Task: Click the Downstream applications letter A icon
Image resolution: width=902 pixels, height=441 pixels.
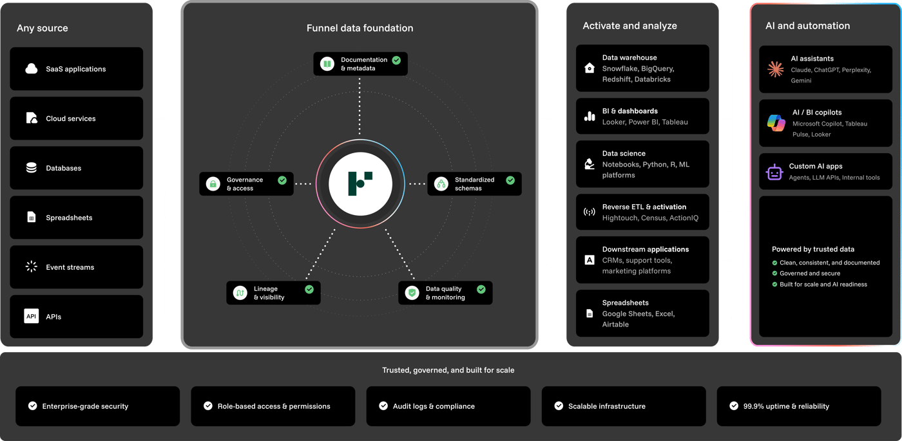Action: click(x=589, y=260)
